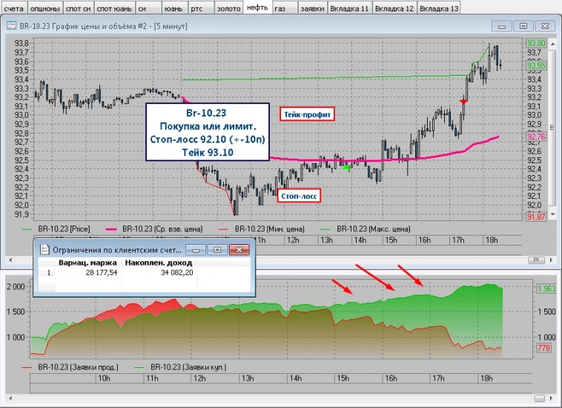This screenshot has width=562, height=408.
Task: Click the 'Вариац. маржа' column header
Action: coord(87,263)
